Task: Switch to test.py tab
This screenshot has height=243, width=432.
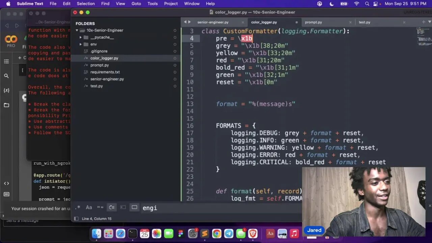Action: click(x=364, y=22)
